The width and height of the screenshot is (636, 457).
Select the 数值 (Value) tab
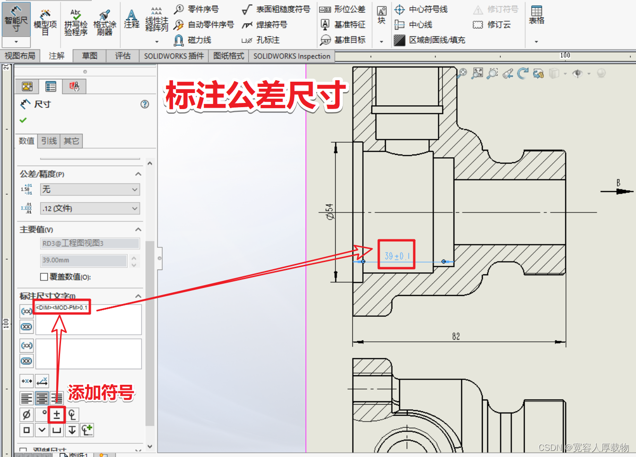[26, 141]
